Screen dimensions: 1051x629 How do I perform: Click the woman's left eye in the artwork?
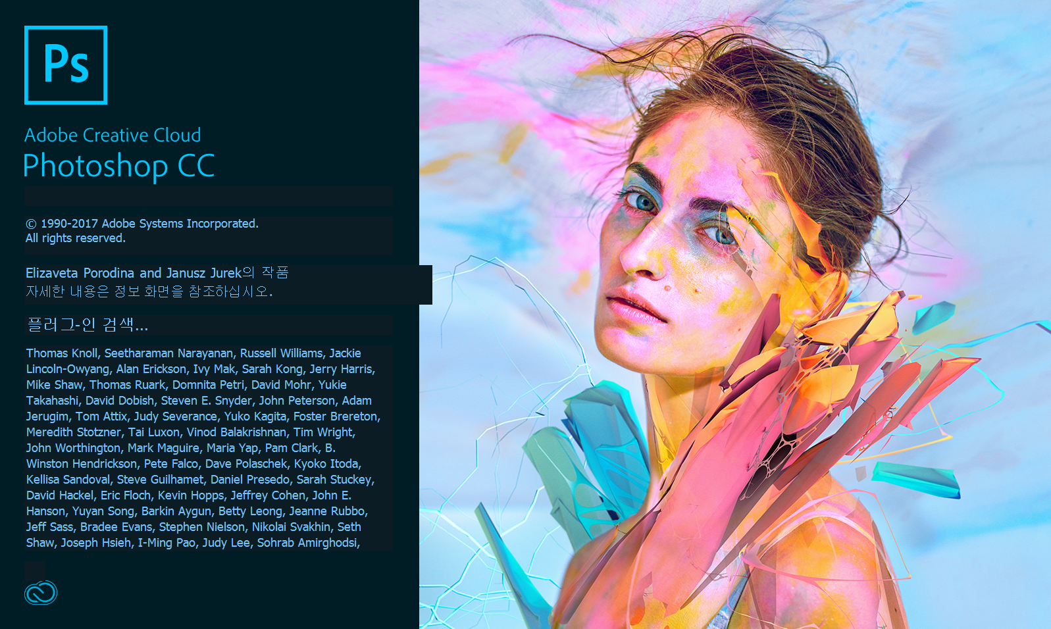pyautogui.click(x=717, y=232)
